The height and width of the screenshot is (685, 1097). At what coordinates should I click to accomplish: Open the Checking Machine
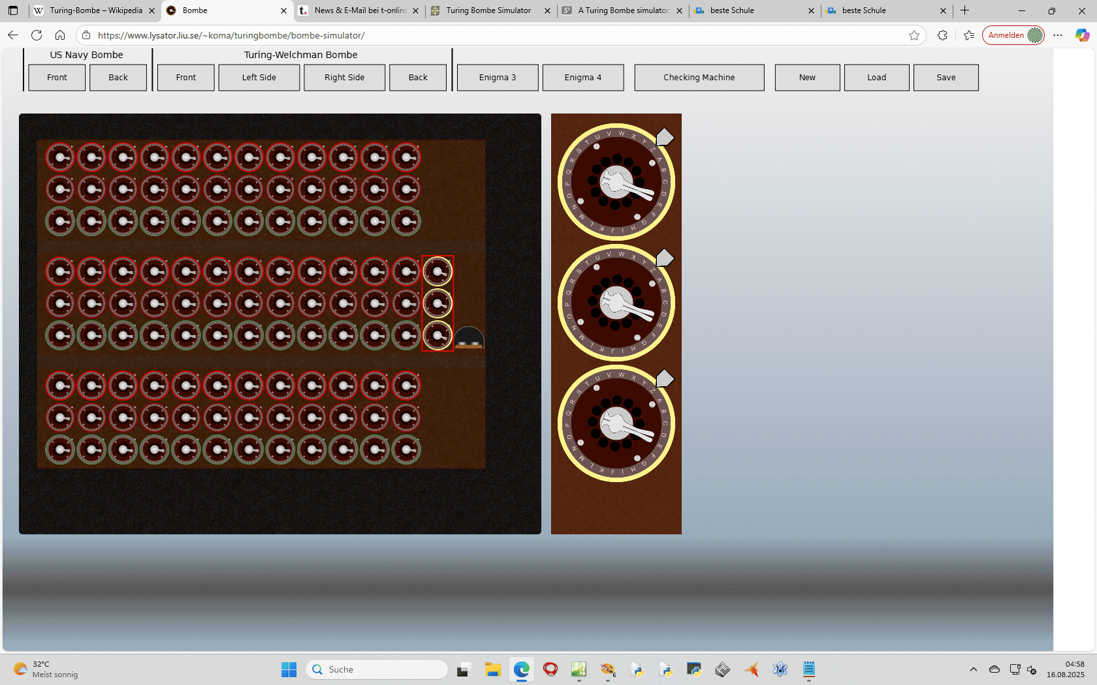[x=699, y=78]
